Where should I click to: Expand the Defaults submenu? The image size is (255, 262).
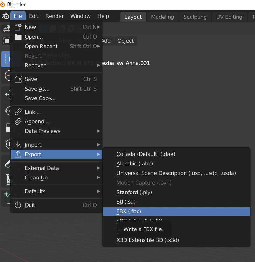(x=57, y=191)
